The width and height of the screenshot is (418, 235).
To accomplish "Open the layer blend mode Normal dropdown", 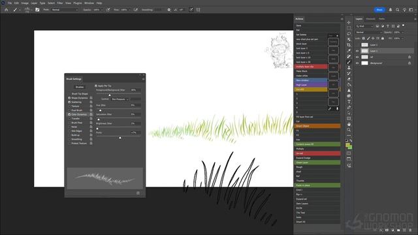I will click(x=369, y=32).
